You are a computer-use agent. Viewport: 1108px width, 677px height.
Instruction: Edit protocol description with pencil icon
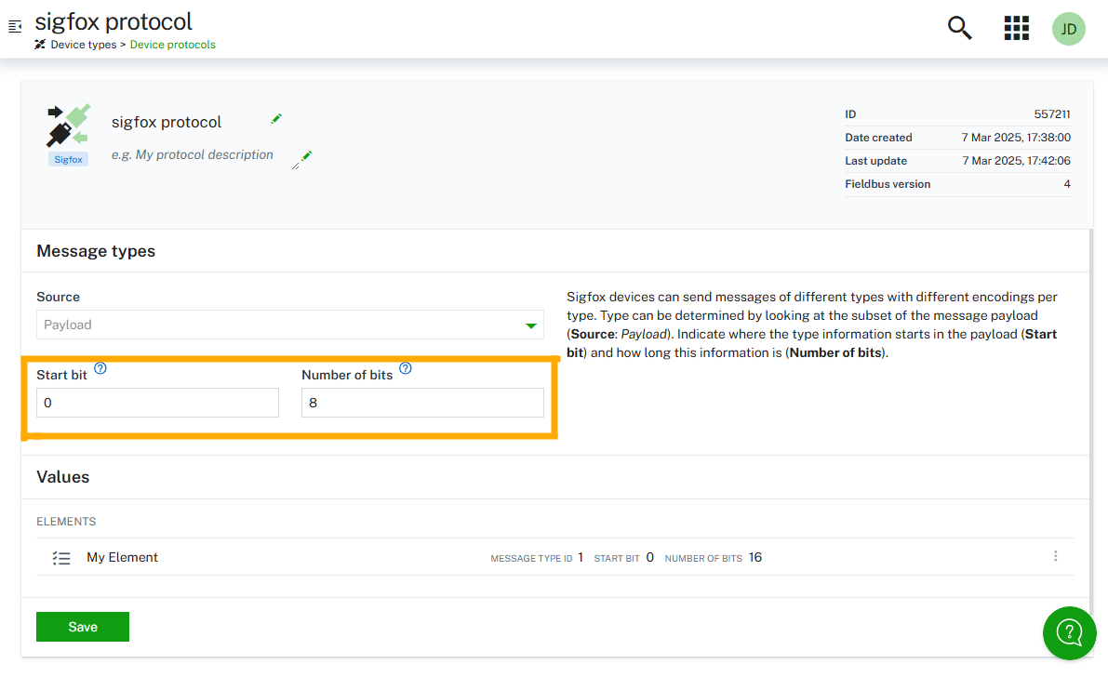coord(305,156)
